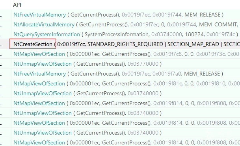240x146 pixels.
Task: Click the SECTION_MAP_READ flag text
Action: 193,44
